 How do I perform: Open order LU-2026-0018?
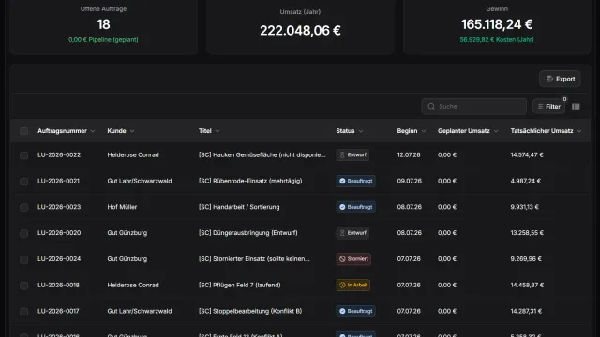coord(58,285)
